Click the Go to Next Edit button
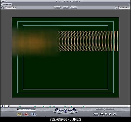This screenshot has height=122, width=131. (74, 110)
